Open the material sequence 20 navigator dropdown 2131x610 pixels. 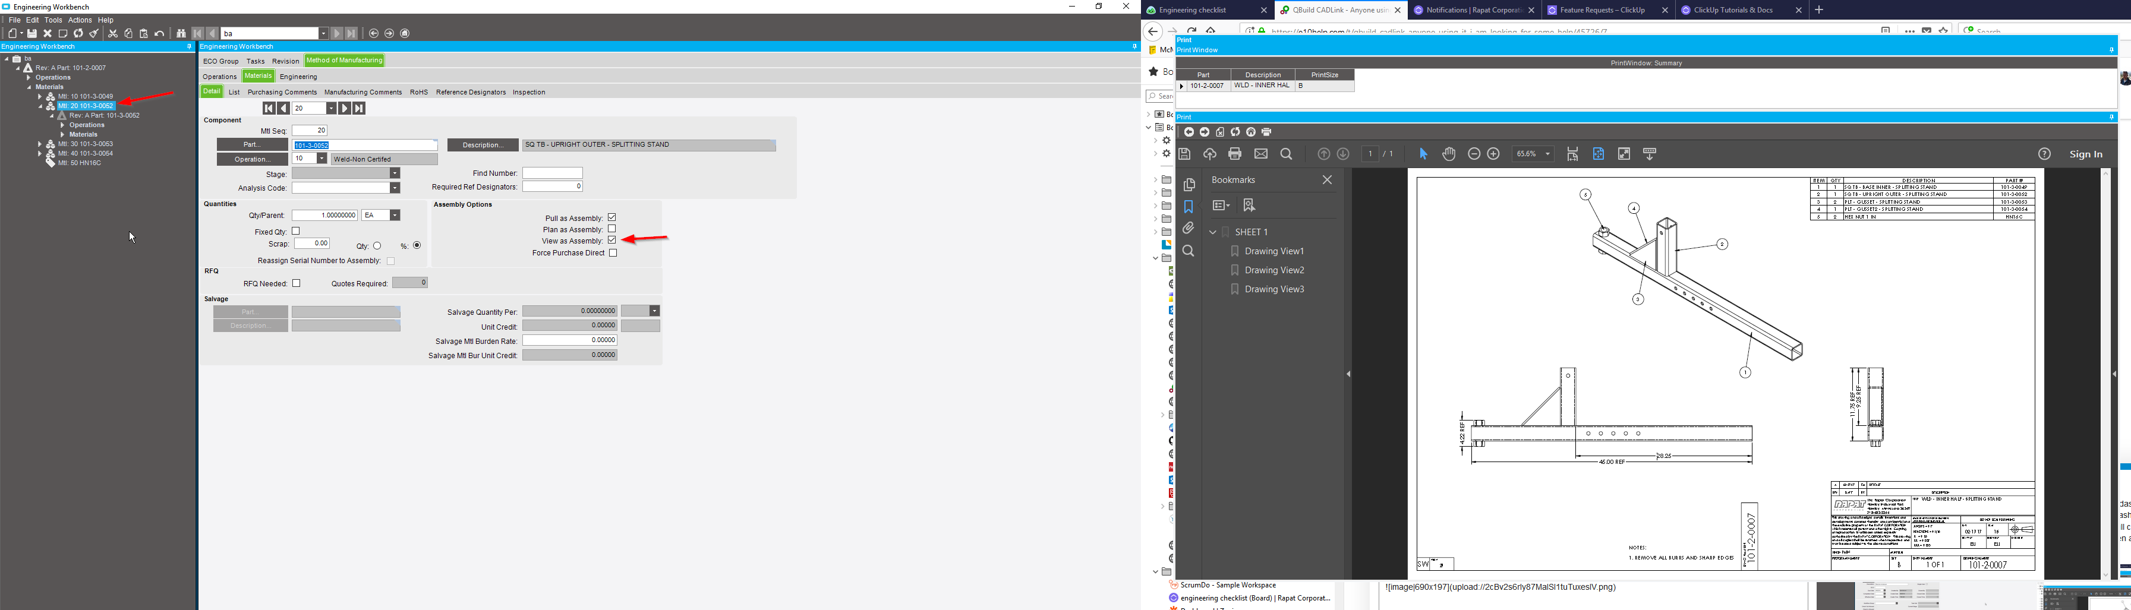click(x=331, y=108)
